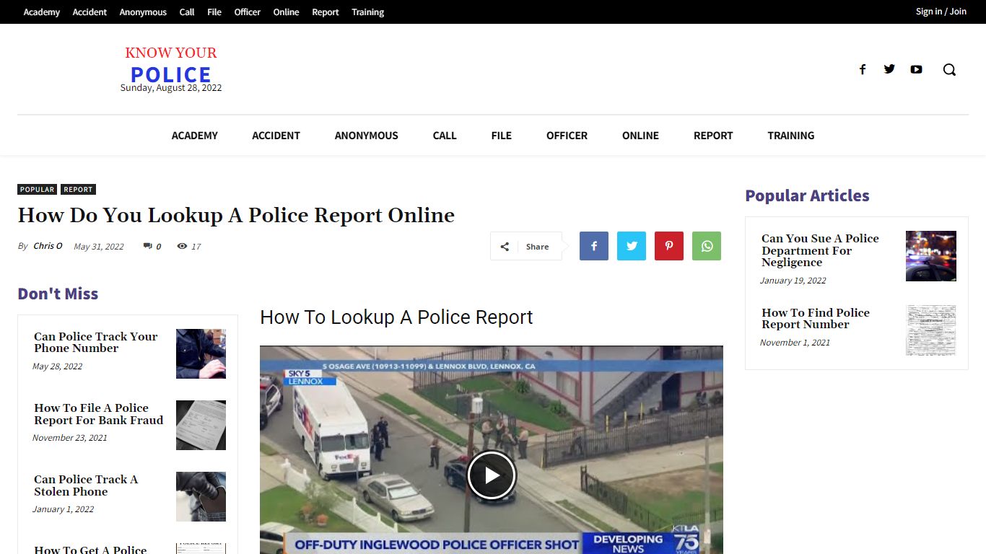This screenshot has width=986, height=554.
Task: Share article on WhatsApp button
Action: (707, 246)
